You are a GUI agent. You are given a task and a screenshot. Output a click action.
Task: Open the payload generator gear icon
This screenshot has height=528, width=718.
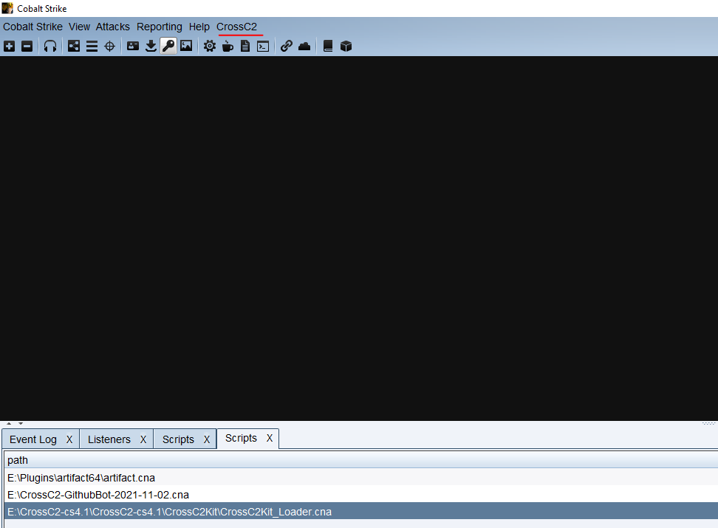pos(210,46)
